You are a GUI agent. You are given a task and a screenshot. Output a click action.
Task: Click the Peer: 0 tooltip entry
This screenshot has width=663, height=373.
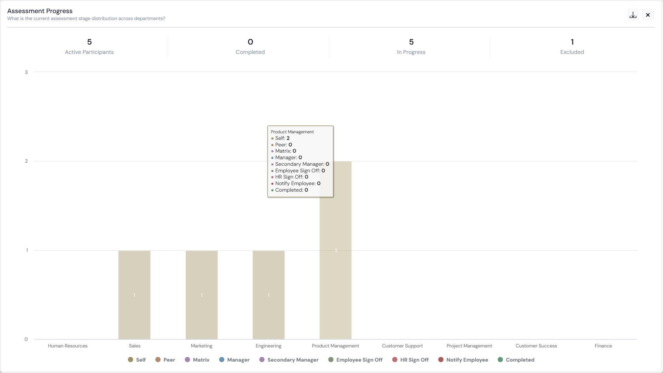point(281,145)
